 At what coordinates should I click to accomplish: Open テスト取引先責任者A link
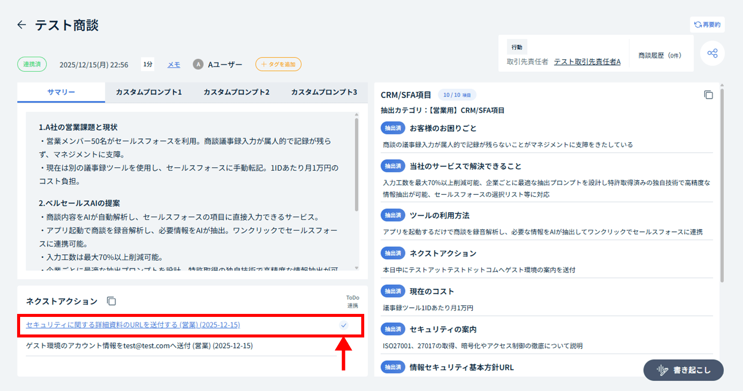click(587, 62)
